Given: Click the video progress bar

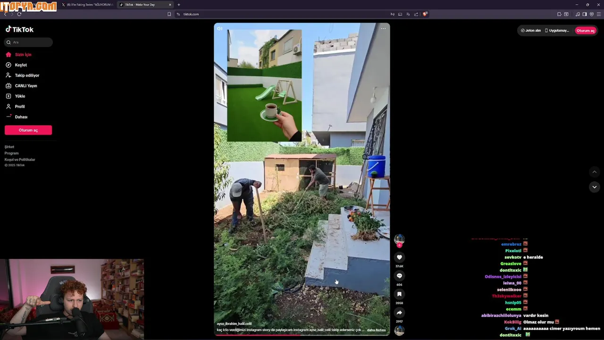Looking at the screenshot, I should 302,335.
